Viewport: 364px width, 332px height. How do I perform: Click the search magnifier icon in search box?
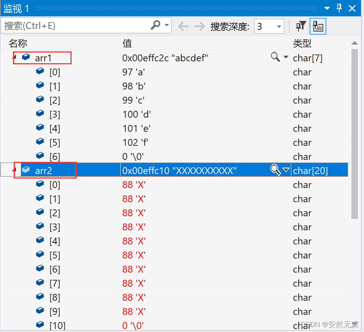(x=155, y=25)
